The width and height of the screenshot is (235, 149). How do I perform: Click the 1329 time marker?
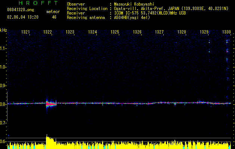pos(204,32)
